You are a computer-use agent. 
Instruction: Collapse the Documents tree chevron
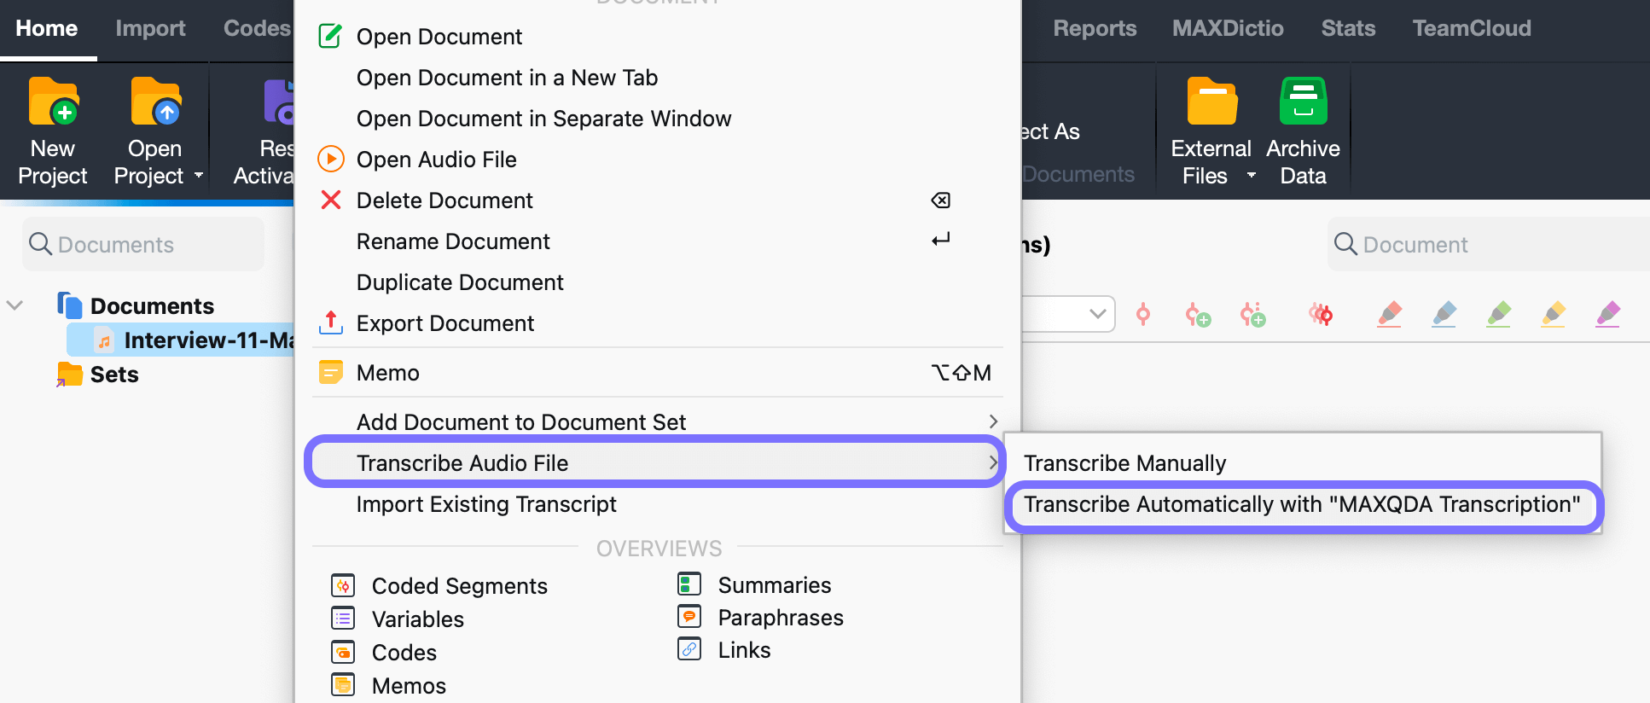pos(15,305)
